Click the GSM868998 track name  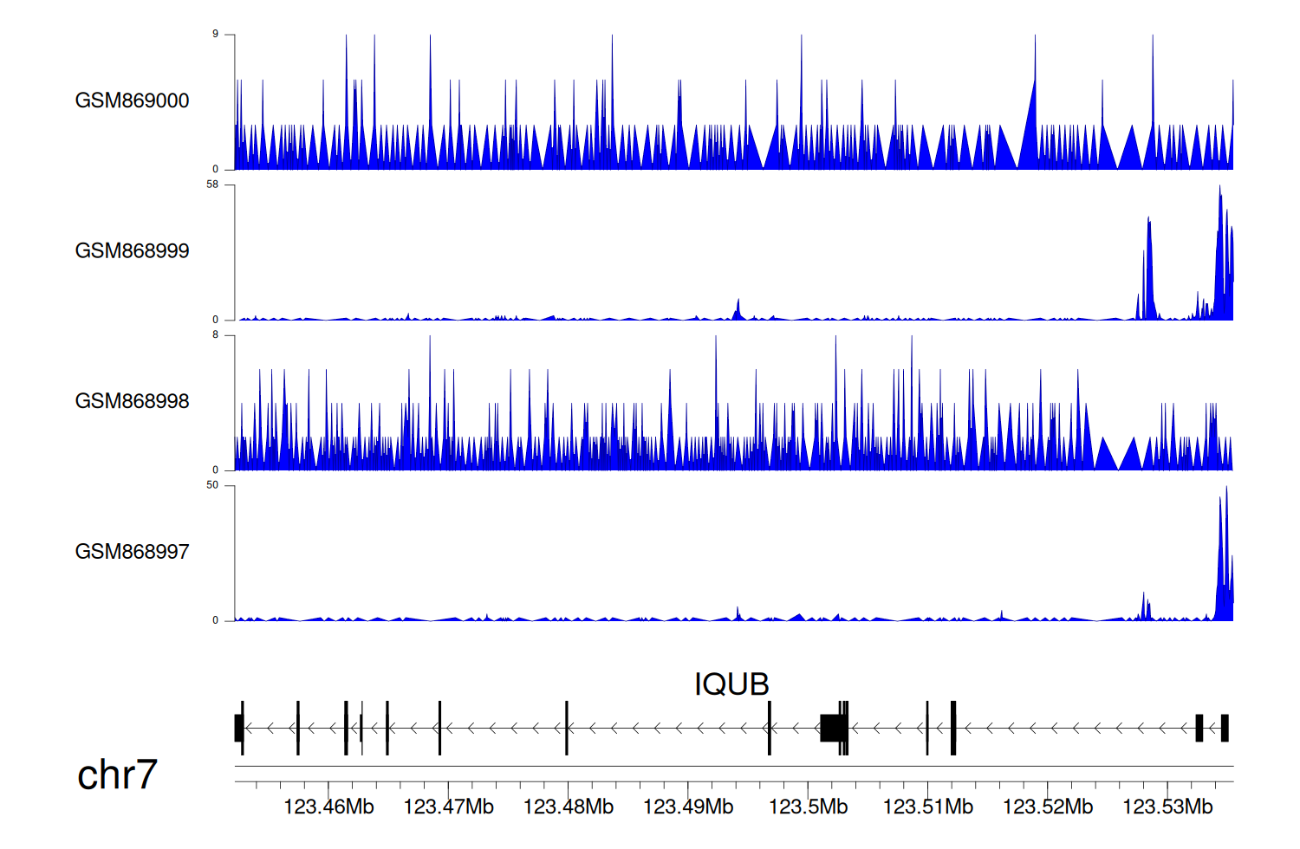tap(132, 401)
